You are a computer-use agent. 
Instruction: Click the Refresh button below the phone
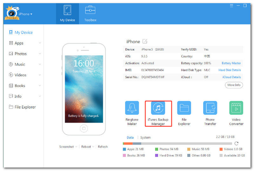(103, 147)
